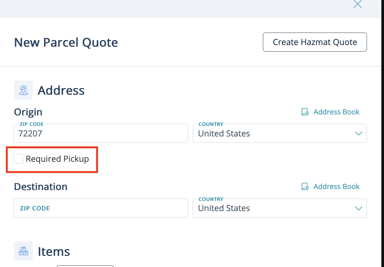Close the New Parcel Quote panel
384x267 pixels.
coord(357,4)
